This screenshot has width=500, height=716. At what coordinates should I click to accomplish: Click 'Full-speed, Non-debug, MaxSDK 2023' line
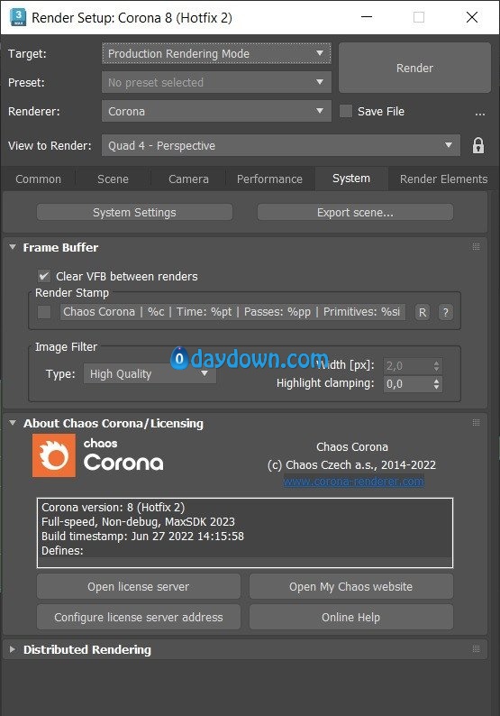click(x=138, y=521)
